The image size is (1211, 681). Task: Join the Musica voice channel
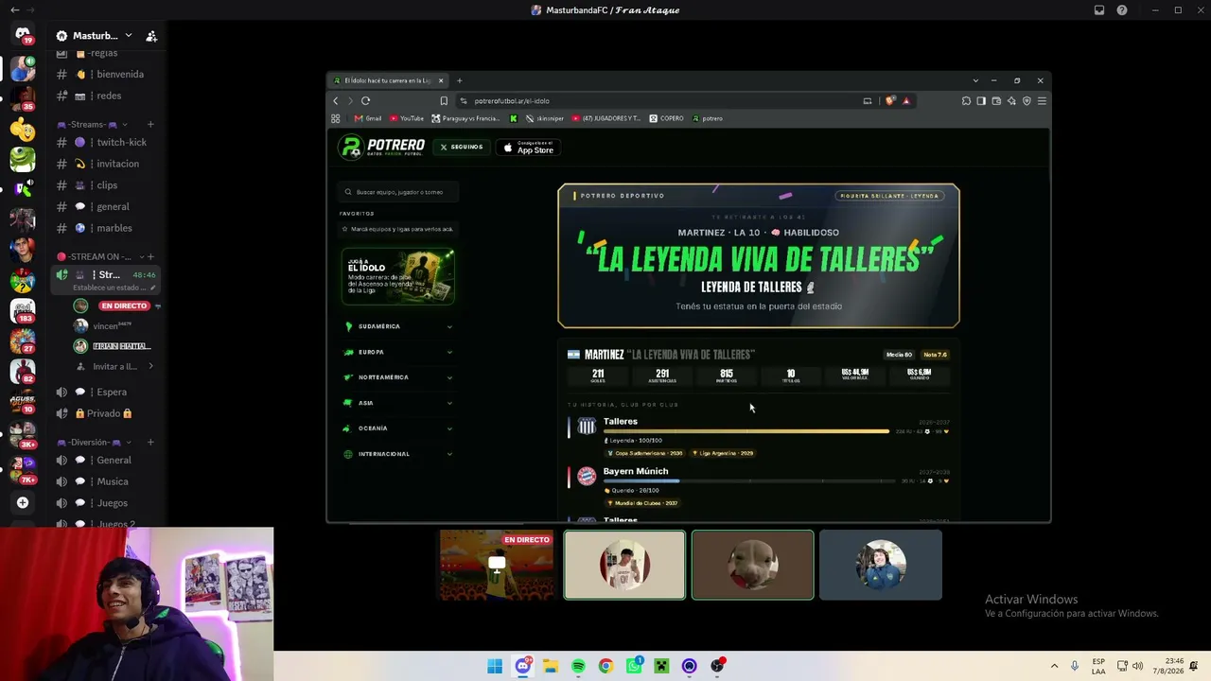[x=107, y=481]
